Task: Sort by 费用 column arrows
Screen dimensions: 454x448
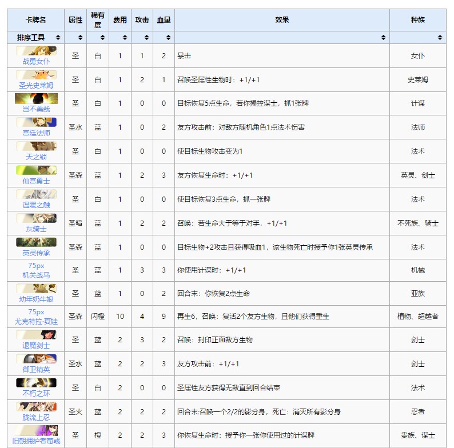Action: click(x=125, y=38)
